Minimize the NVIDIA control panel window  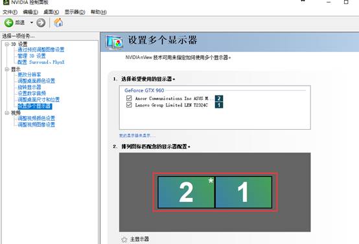(329, 2)
